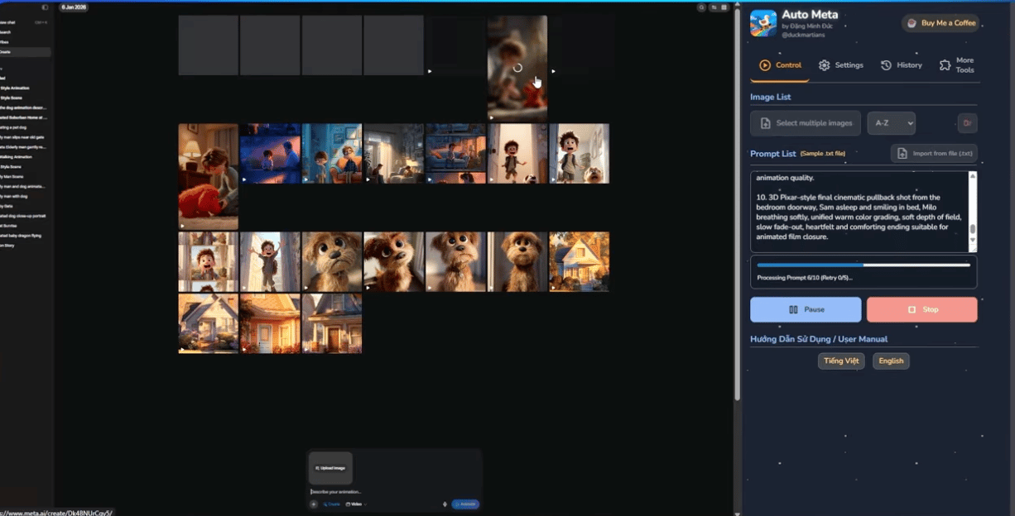Pause the prompt processing
1015x516 pixels.
click(x=806, y=309)
